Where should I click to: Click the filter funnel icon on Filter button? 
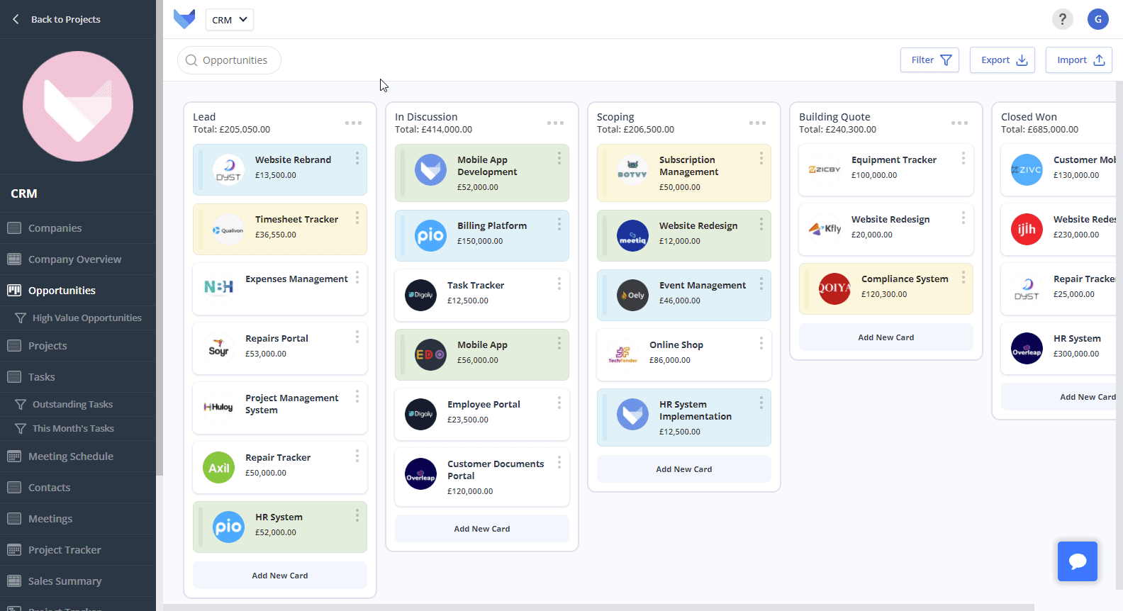pos(946,60)
